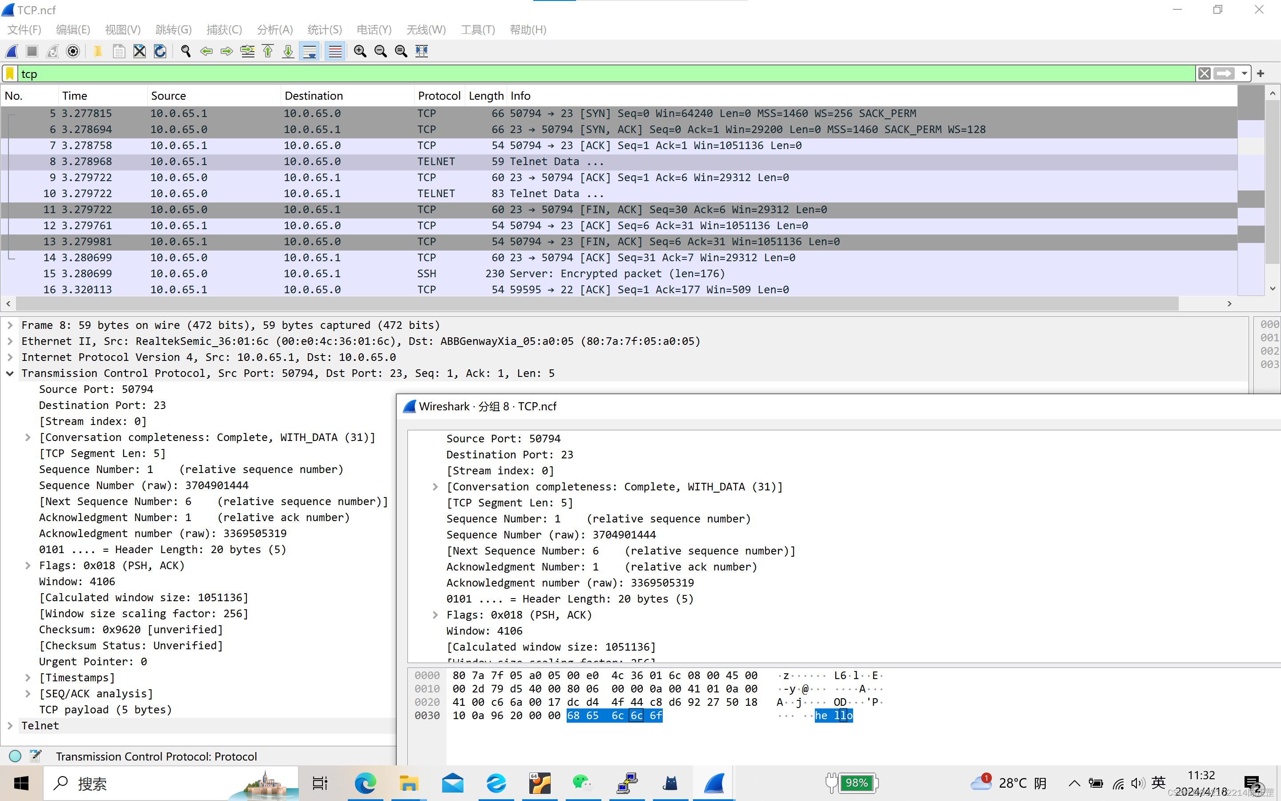Click the find packet magnifier icon
Image resolution: width=1281 pixels, height=801 pixels.
(x=185, y=51)
